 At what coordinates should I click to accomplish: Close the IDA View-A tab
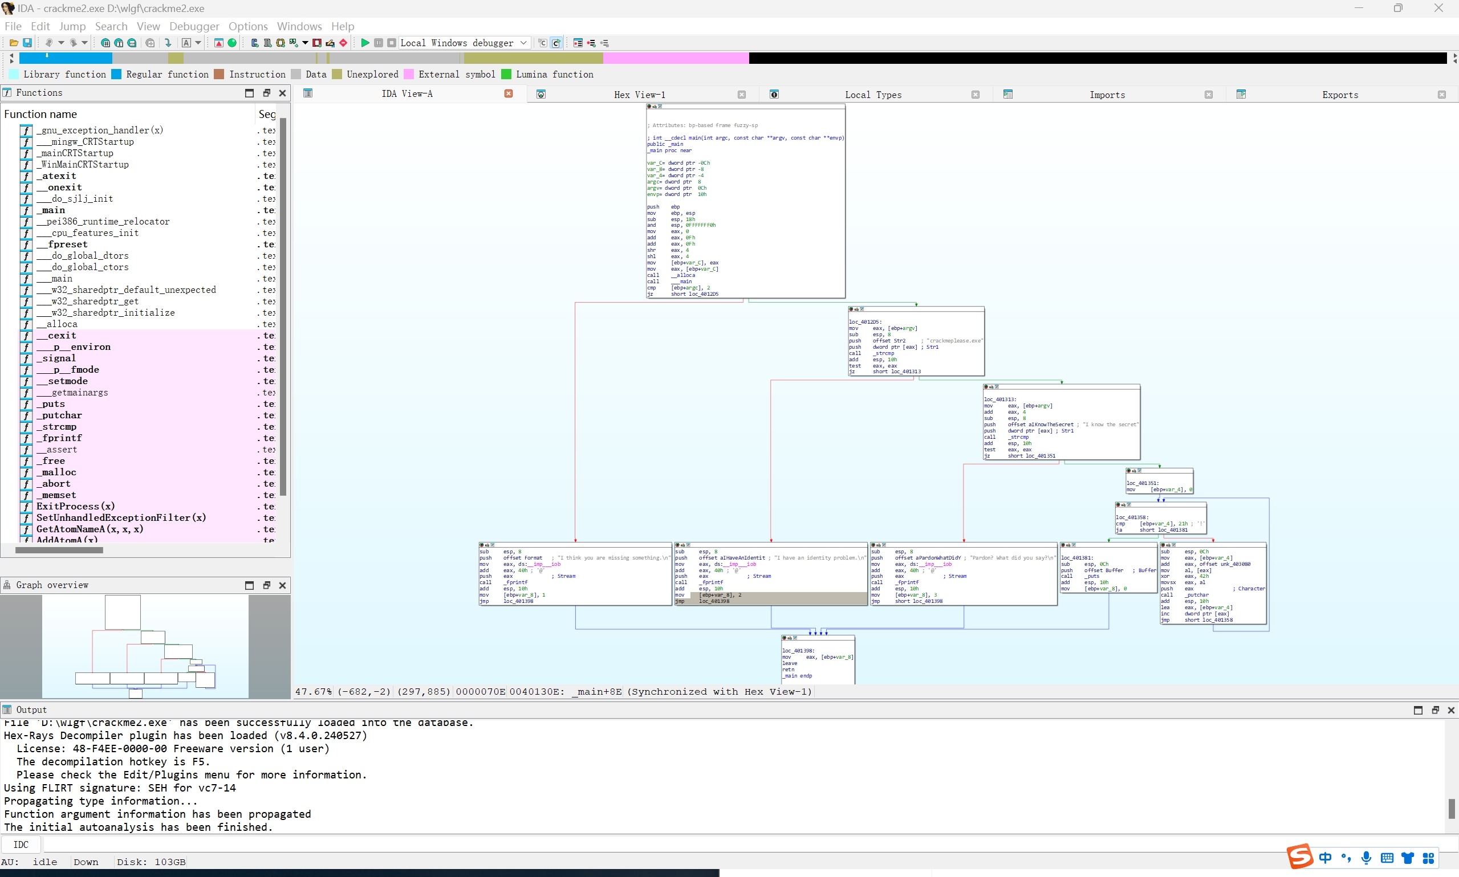509,93
